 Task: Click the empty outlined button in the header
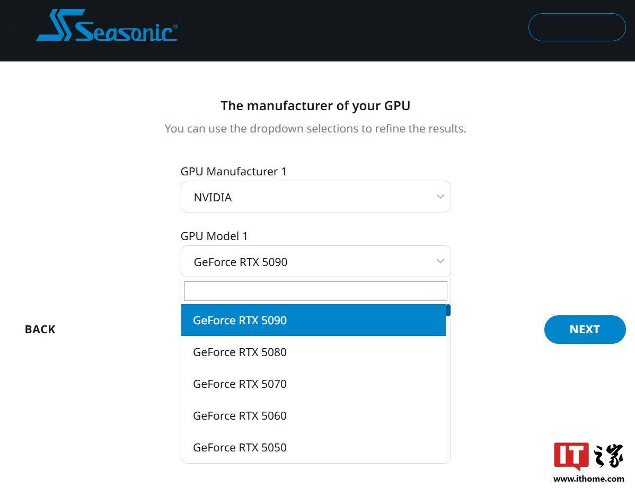(x=577, y=27)
